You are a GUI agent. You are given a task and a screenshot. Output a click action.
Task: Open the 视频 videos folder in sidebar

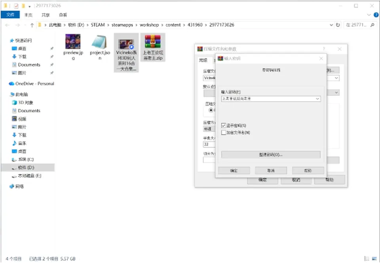pyautogui.click(x=19, y=119)
